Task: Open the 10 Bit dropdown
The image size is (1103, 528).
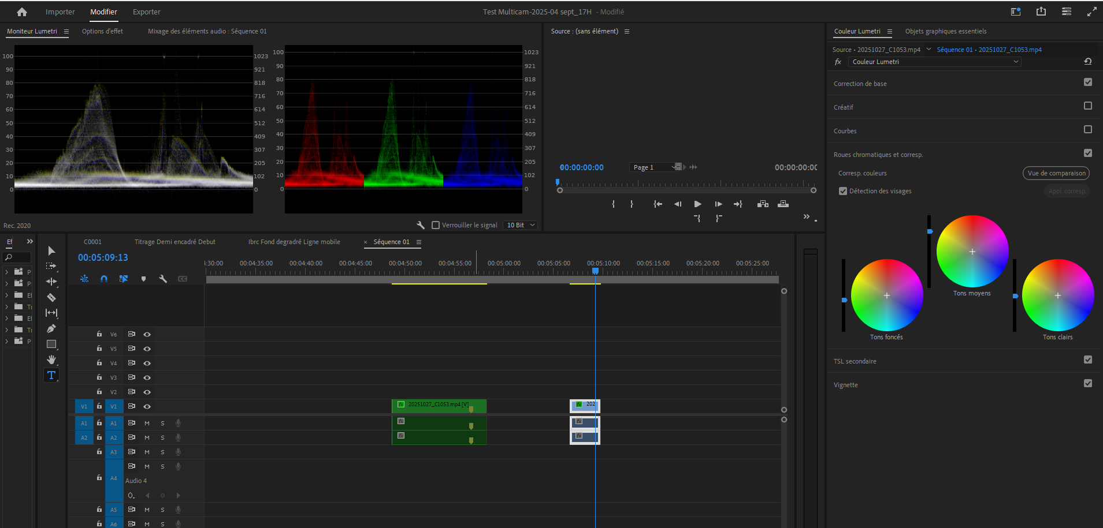Action: click(x=521, y=225)
